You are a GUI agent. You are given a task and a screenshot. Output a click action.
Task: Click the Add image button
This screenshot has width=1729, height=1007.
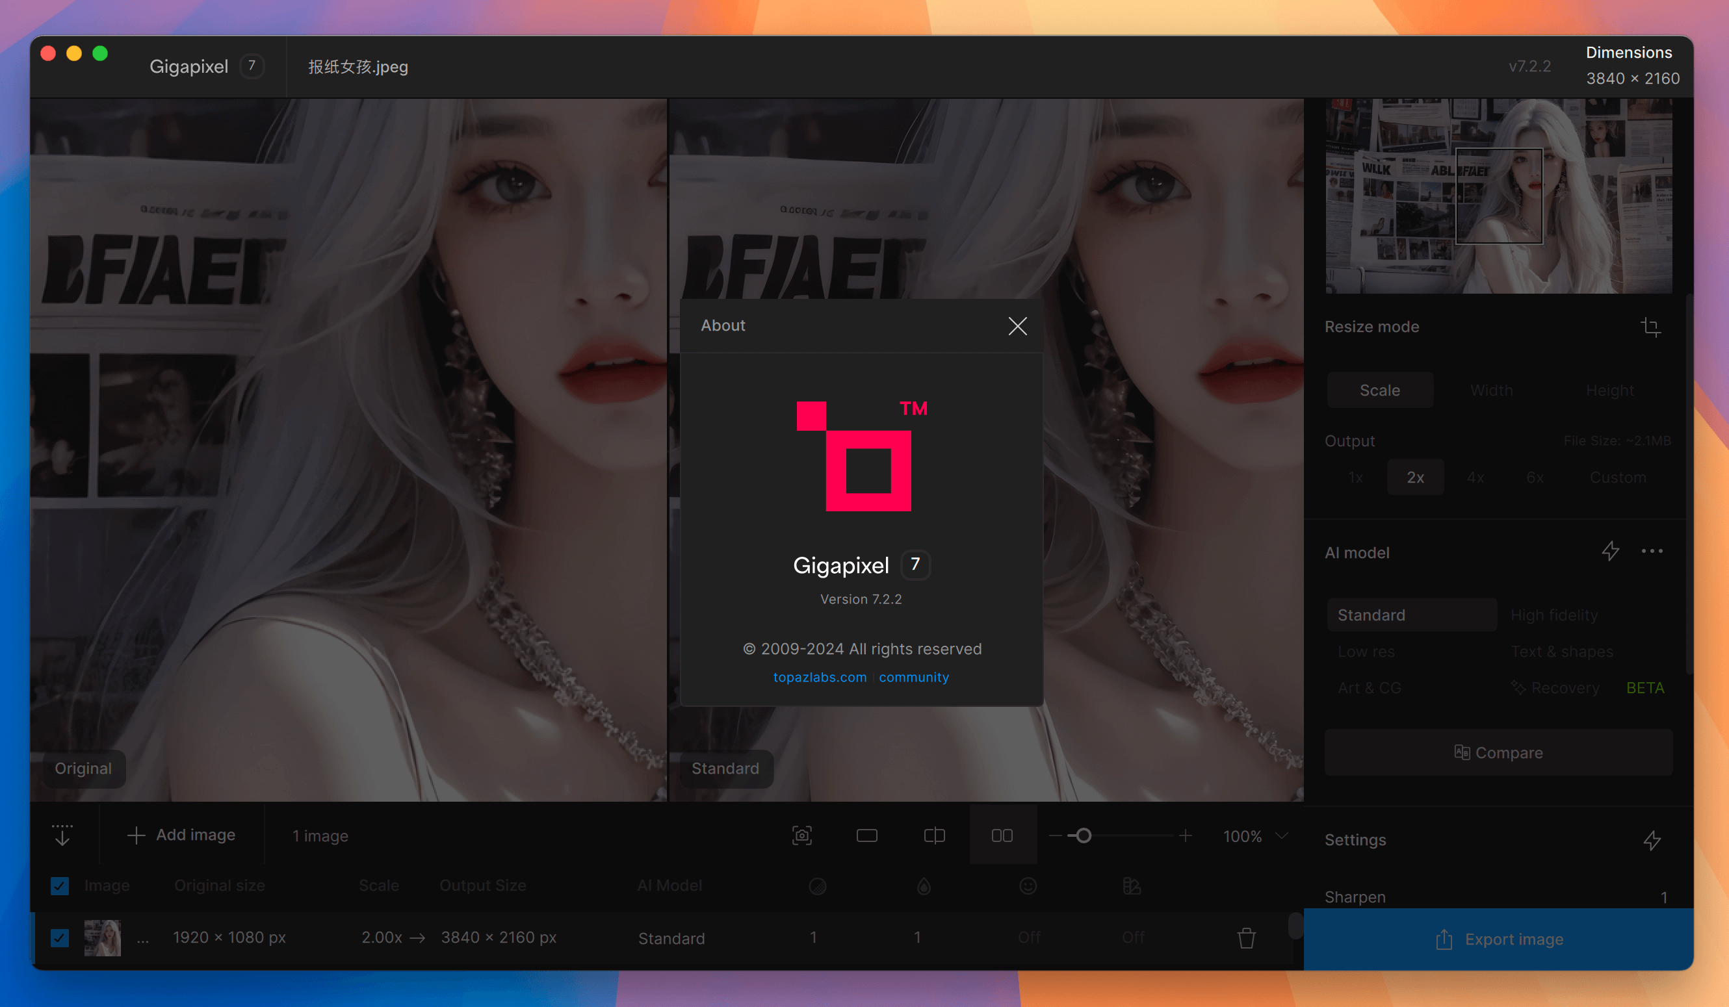[181, 835]
